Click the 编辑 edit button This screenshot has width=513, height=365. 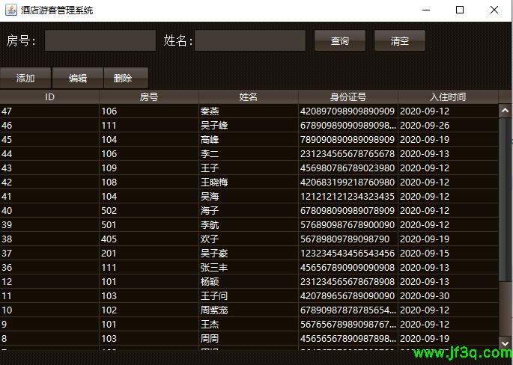(77, 78)
